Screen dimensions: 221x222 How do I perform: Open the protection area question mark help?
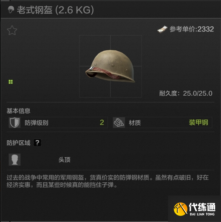[37, 143]
